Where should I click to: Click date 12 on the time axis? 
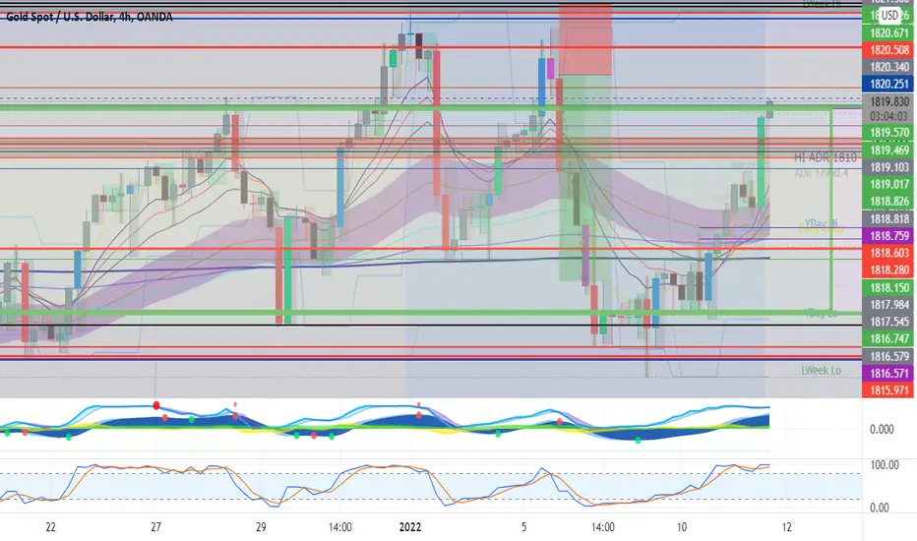point(787,527)
